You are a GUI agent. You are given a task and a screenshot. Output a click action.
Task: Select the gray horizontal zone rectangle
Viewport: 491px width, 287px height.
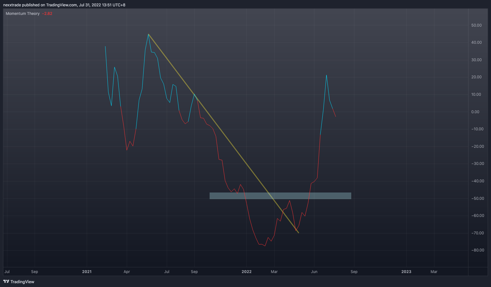click(280, 196)
